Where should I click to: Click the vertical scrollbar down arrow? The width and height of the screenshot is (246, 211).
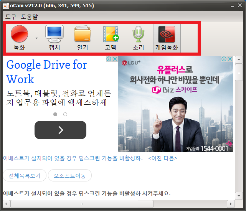[239, 196]
